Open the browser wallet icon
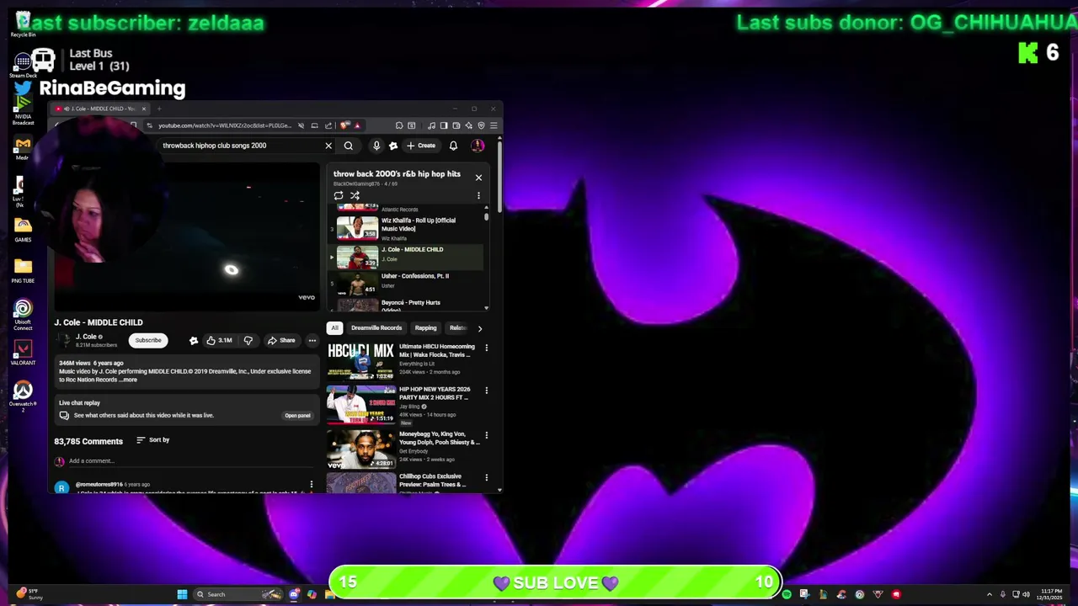This screenshot has height=606, width=1078. tap(456, 125)
